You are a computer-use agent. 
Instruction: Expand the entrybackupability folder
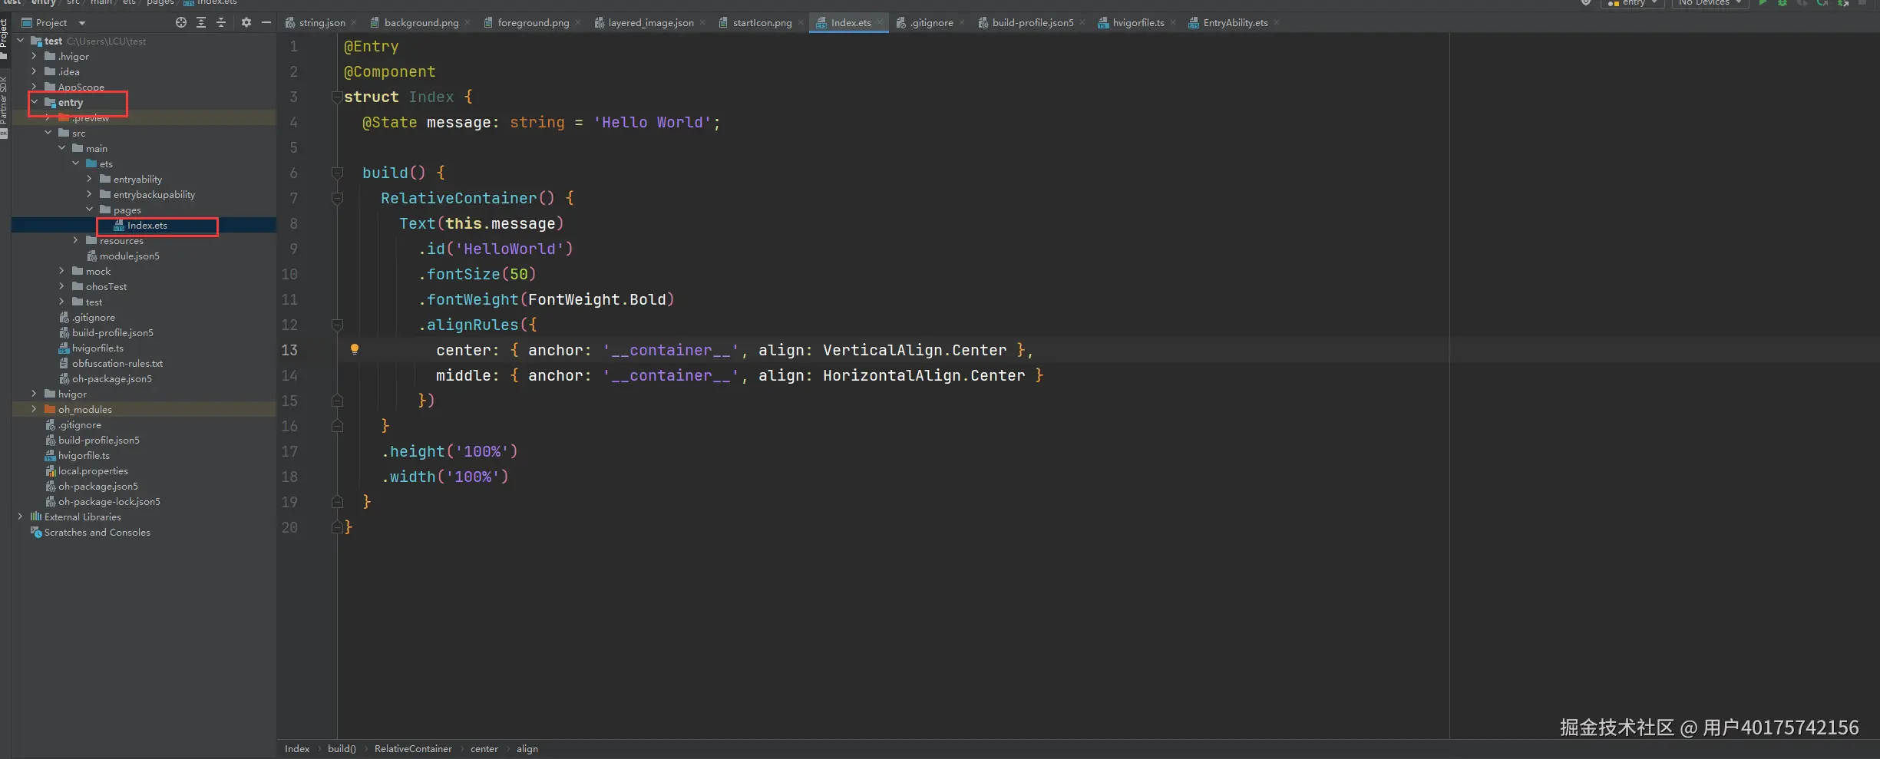[89, 194]
